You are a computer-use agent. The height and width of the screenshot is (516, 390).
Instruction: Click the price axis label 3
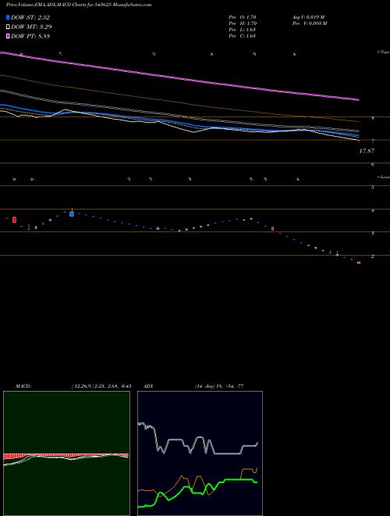click(373, 234)
